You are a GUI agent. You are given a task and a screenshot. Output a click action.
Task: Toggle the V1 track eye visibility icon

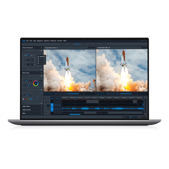tap(55, 105)
